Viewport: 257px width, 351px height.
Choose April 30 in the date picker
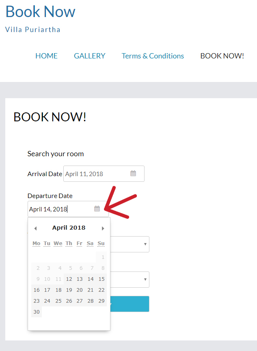point(37,312)
